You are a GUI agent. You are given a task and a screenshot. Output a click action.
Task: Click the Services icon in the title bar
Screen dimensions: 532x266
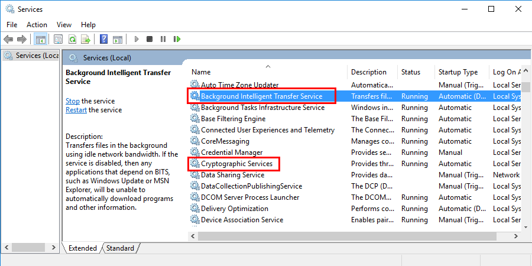[x=10, y=9]
